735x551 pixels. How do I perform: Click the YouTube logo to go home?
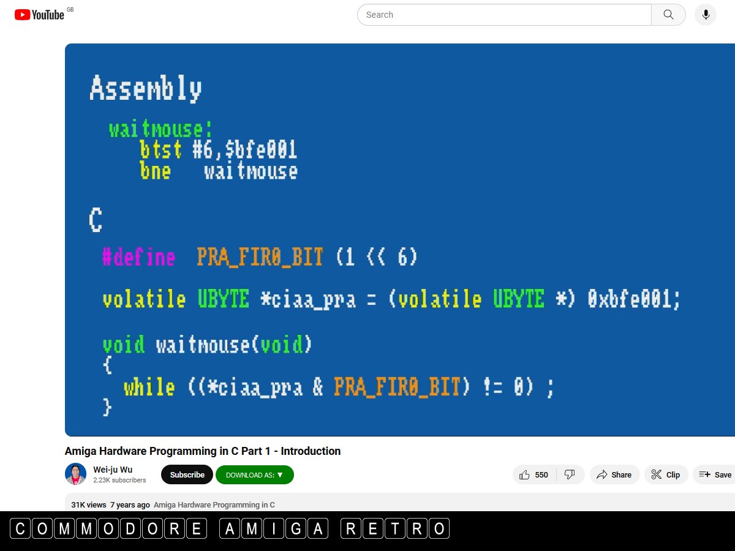click(x=40, y=15)
